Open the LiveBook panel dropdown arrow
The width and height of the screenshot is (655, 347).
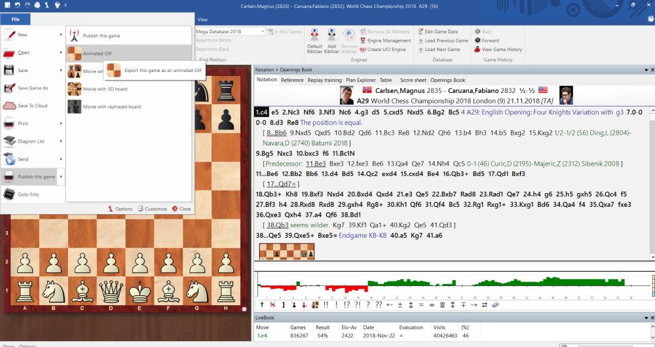click(x=645, y=317)
